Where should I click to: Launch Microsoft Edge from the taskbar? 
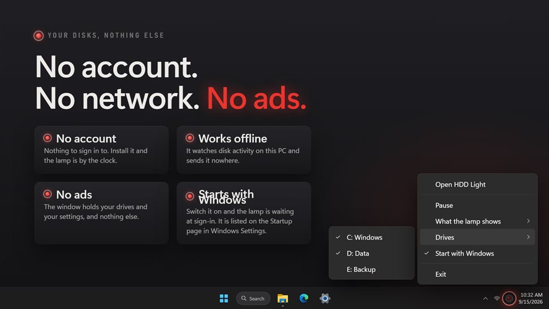pos(304,298)
